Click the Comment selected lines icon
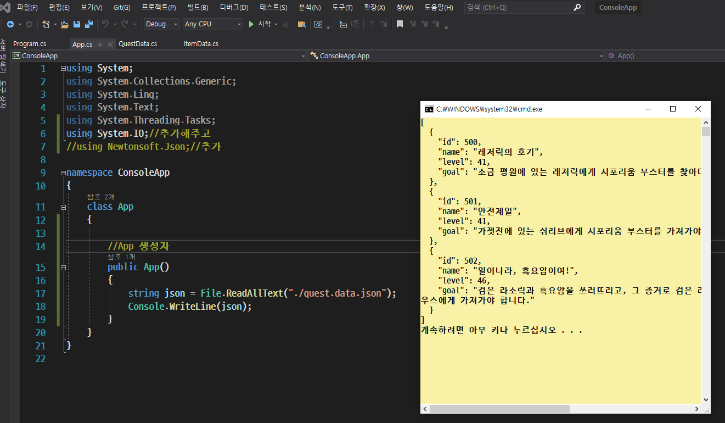The width and height of the screenshot is (725, 423). click(372, 24)
